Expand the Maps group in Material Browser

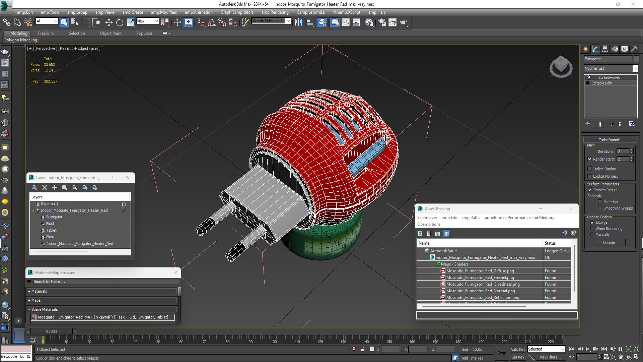pos(102,300)
